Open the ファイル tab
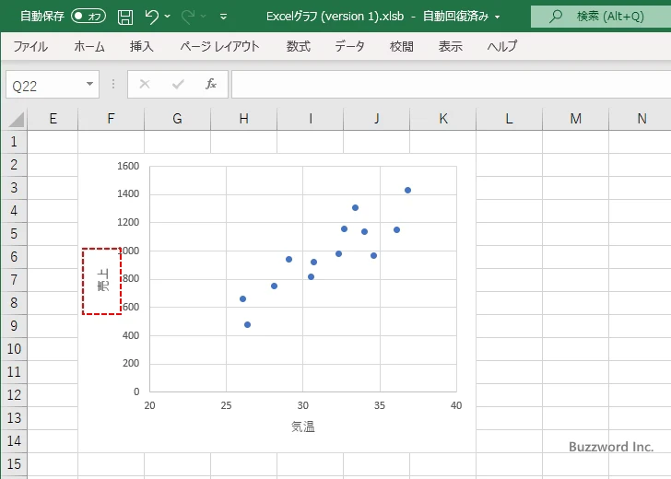Screen dimensions: 671x479 [30, 46]
